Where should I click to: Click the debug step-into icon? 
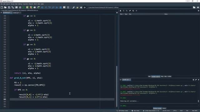click(49, 7)
